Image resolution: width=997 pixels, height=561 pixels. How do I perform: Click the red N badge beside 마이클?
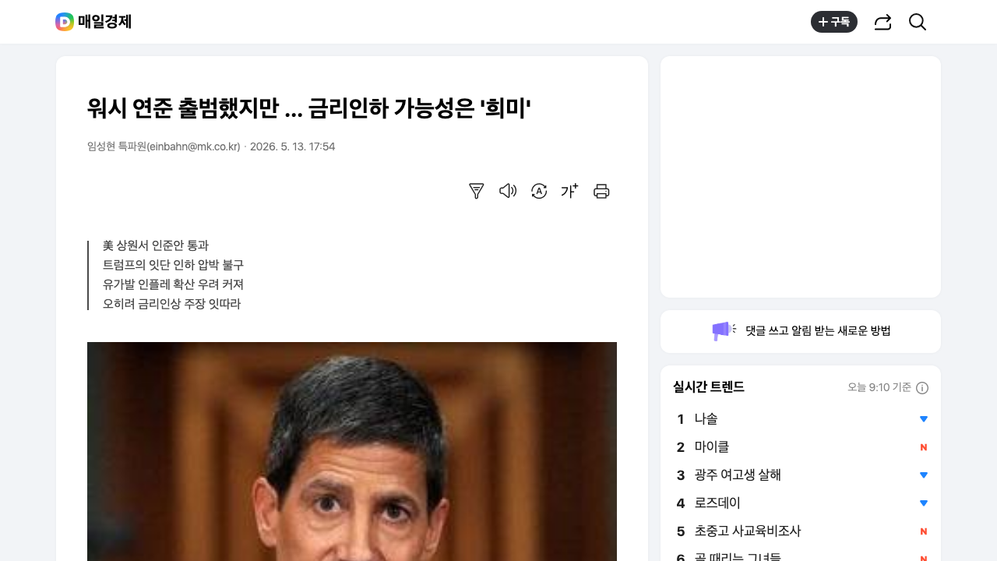click(924, 447)
